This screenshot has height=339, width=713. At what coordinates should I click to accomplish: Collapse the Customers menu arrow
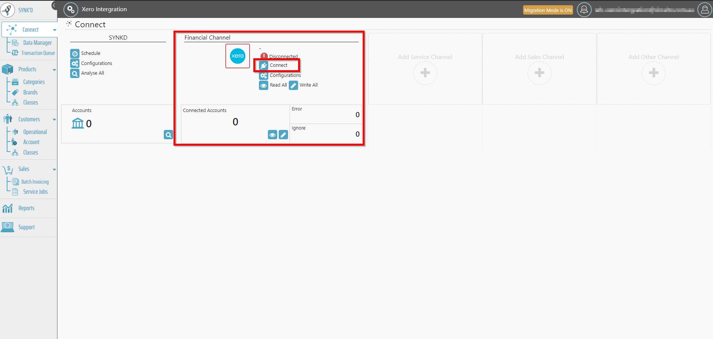click(54, 120)
